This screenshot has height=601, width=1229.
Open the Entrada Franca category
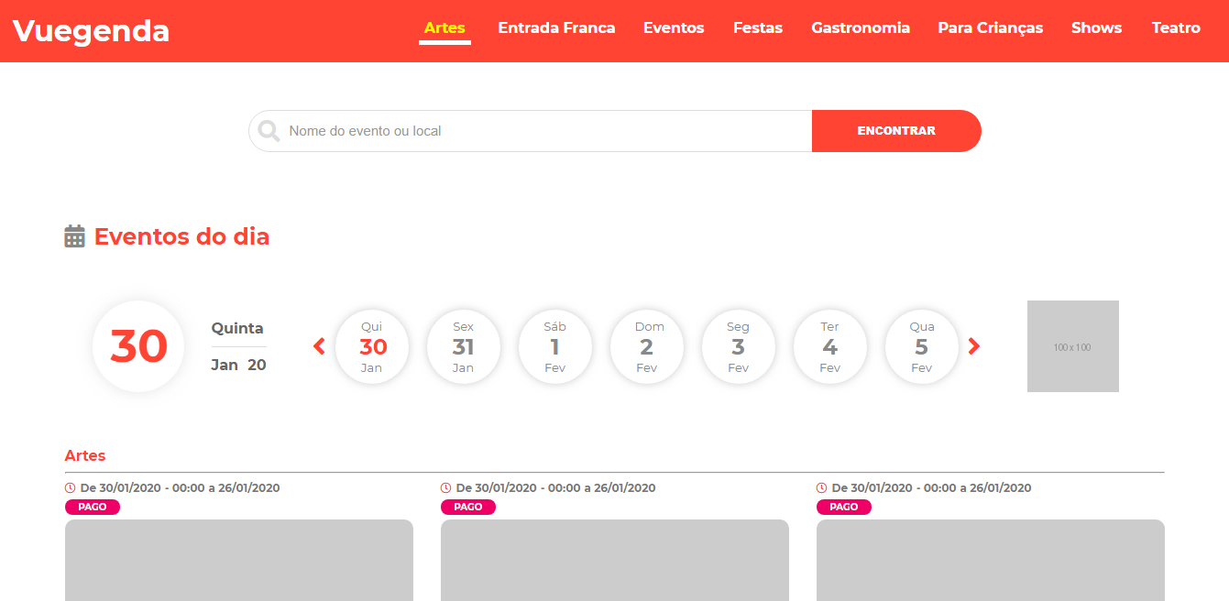coord(556,27)
